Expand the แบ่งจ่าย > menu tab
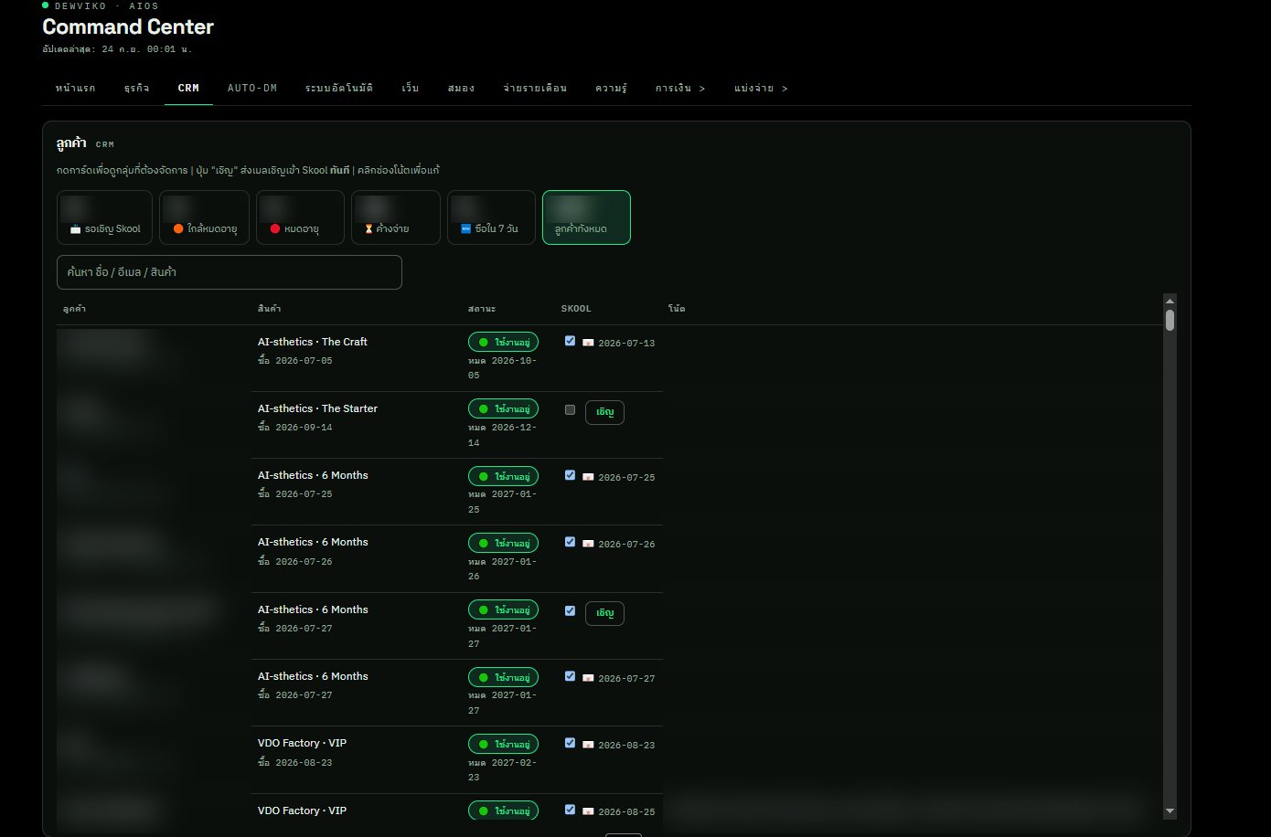The image size is (1271, 837). 761,89
